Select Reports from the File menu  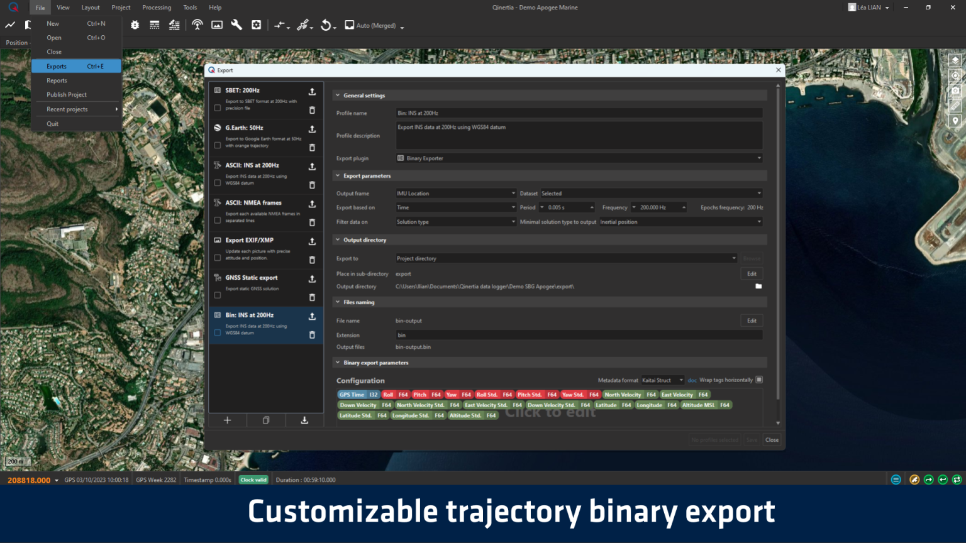click(x=76, y=80)
